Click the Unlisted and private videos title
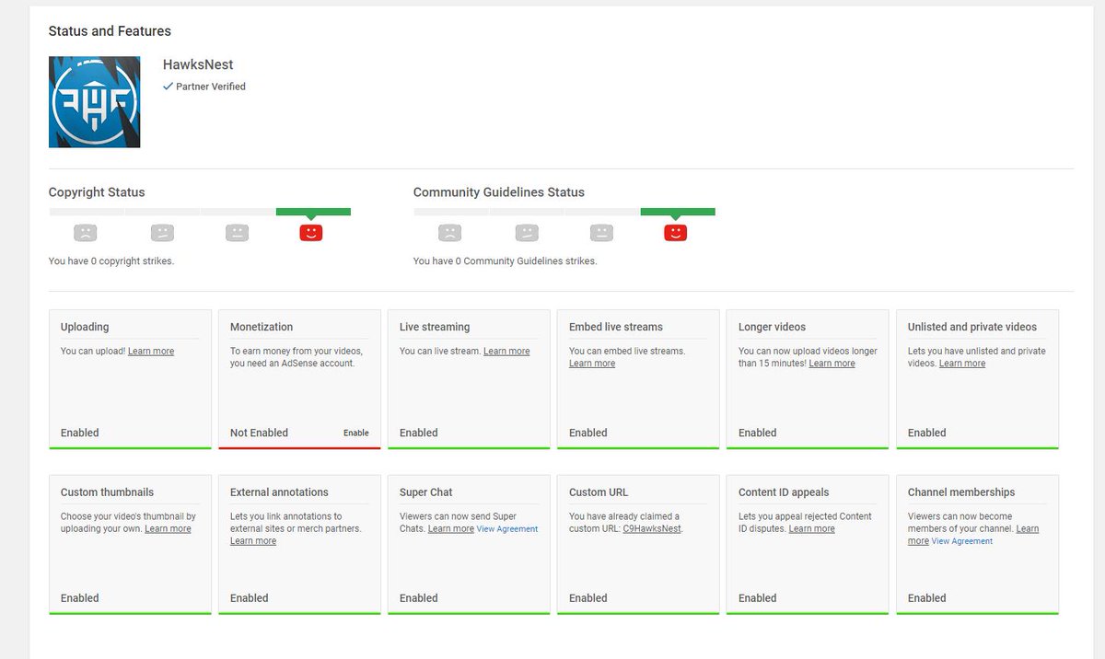The height and width of the screenshot is (659, 1105). tap(972, 327)
